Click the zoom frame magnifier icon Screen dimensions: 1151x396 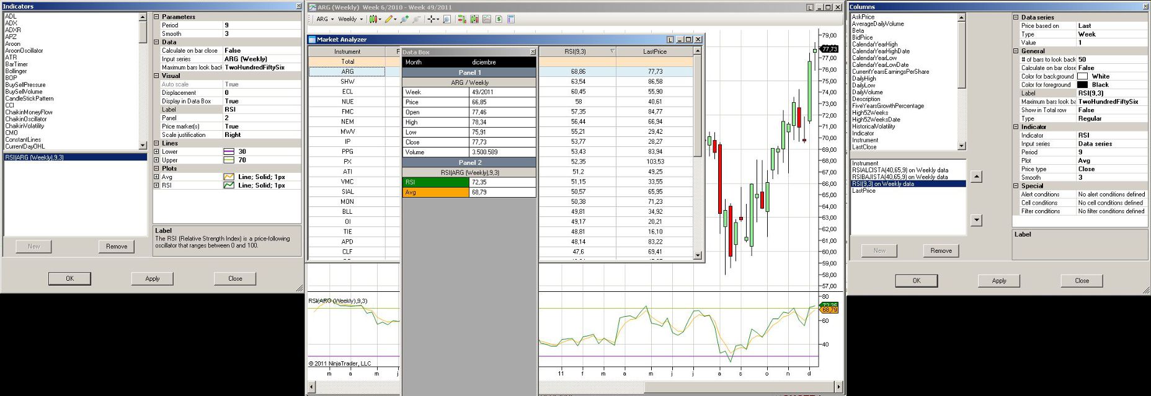(x=447, y=19)
